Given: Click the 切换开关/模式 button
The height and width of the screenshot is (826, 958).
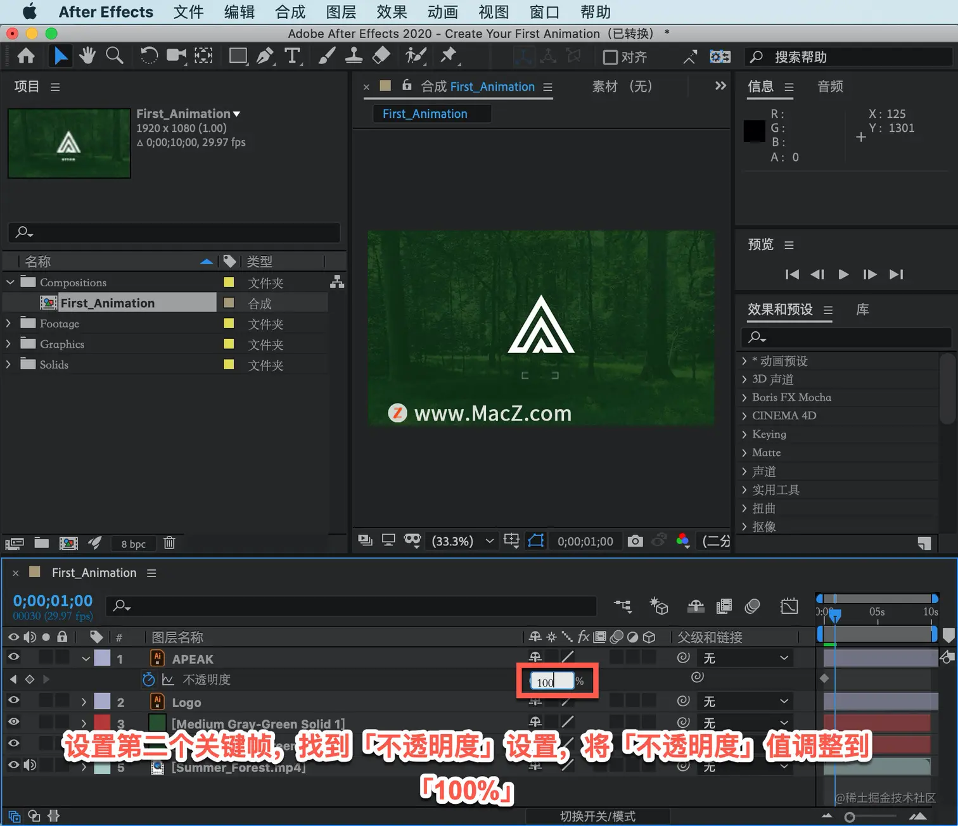Looking at the screenshot, I should [597, 816].
